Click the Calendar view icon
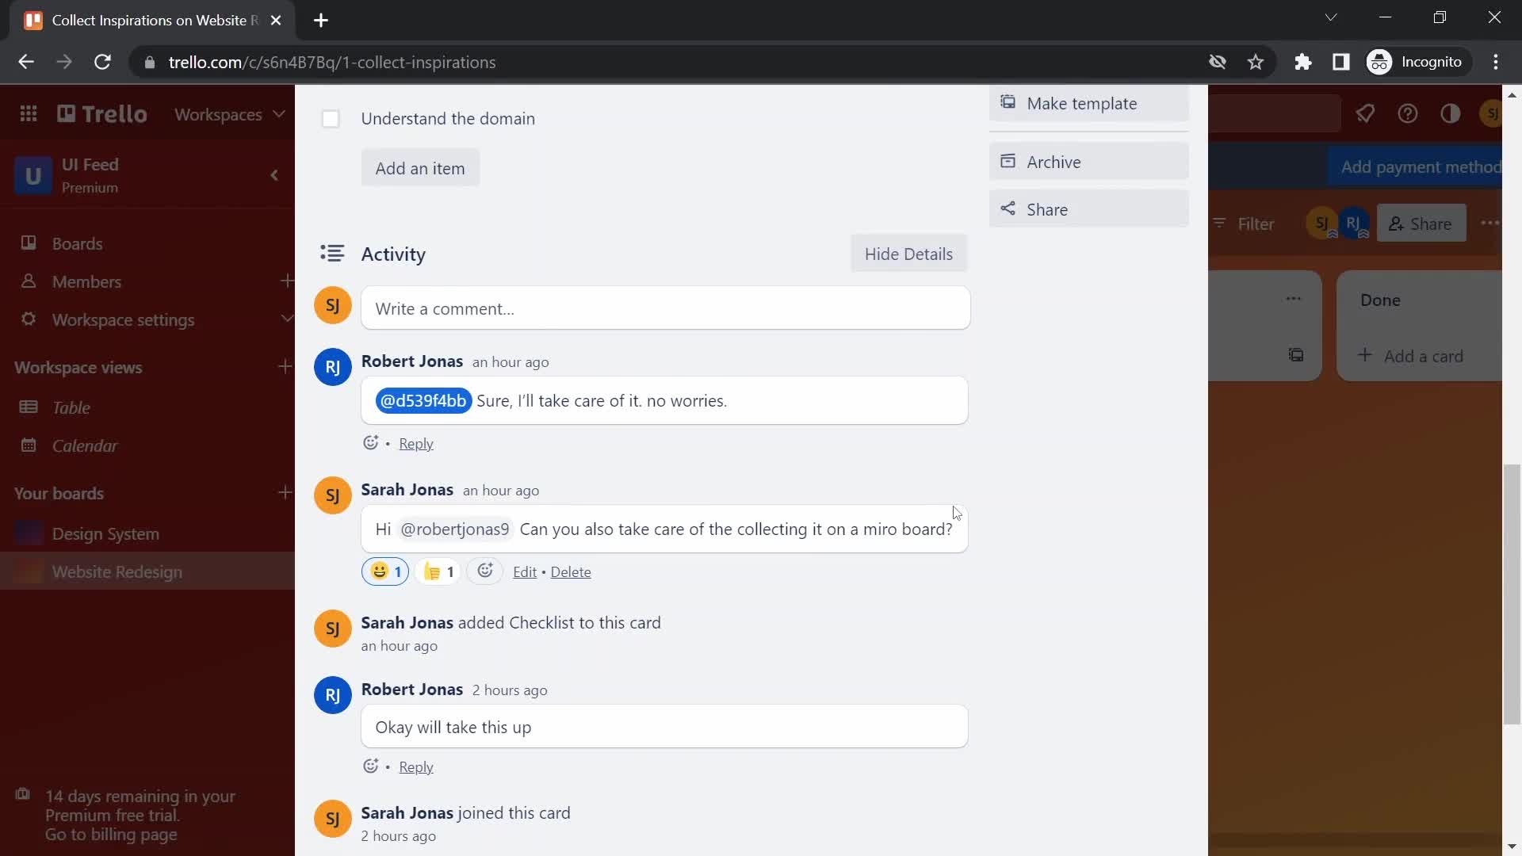The image size is (1522, 856). pyautogui.click(x=29, y=444)
